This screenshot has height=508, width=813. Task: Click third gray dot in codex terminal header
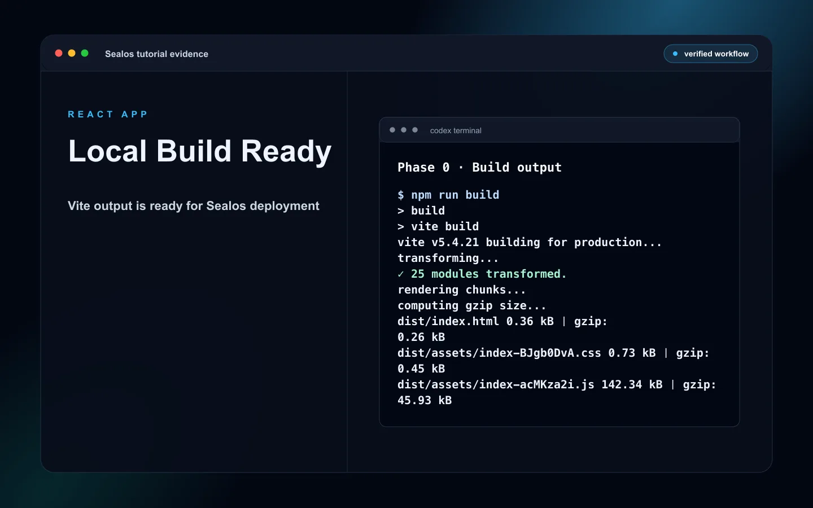(415, 130)
